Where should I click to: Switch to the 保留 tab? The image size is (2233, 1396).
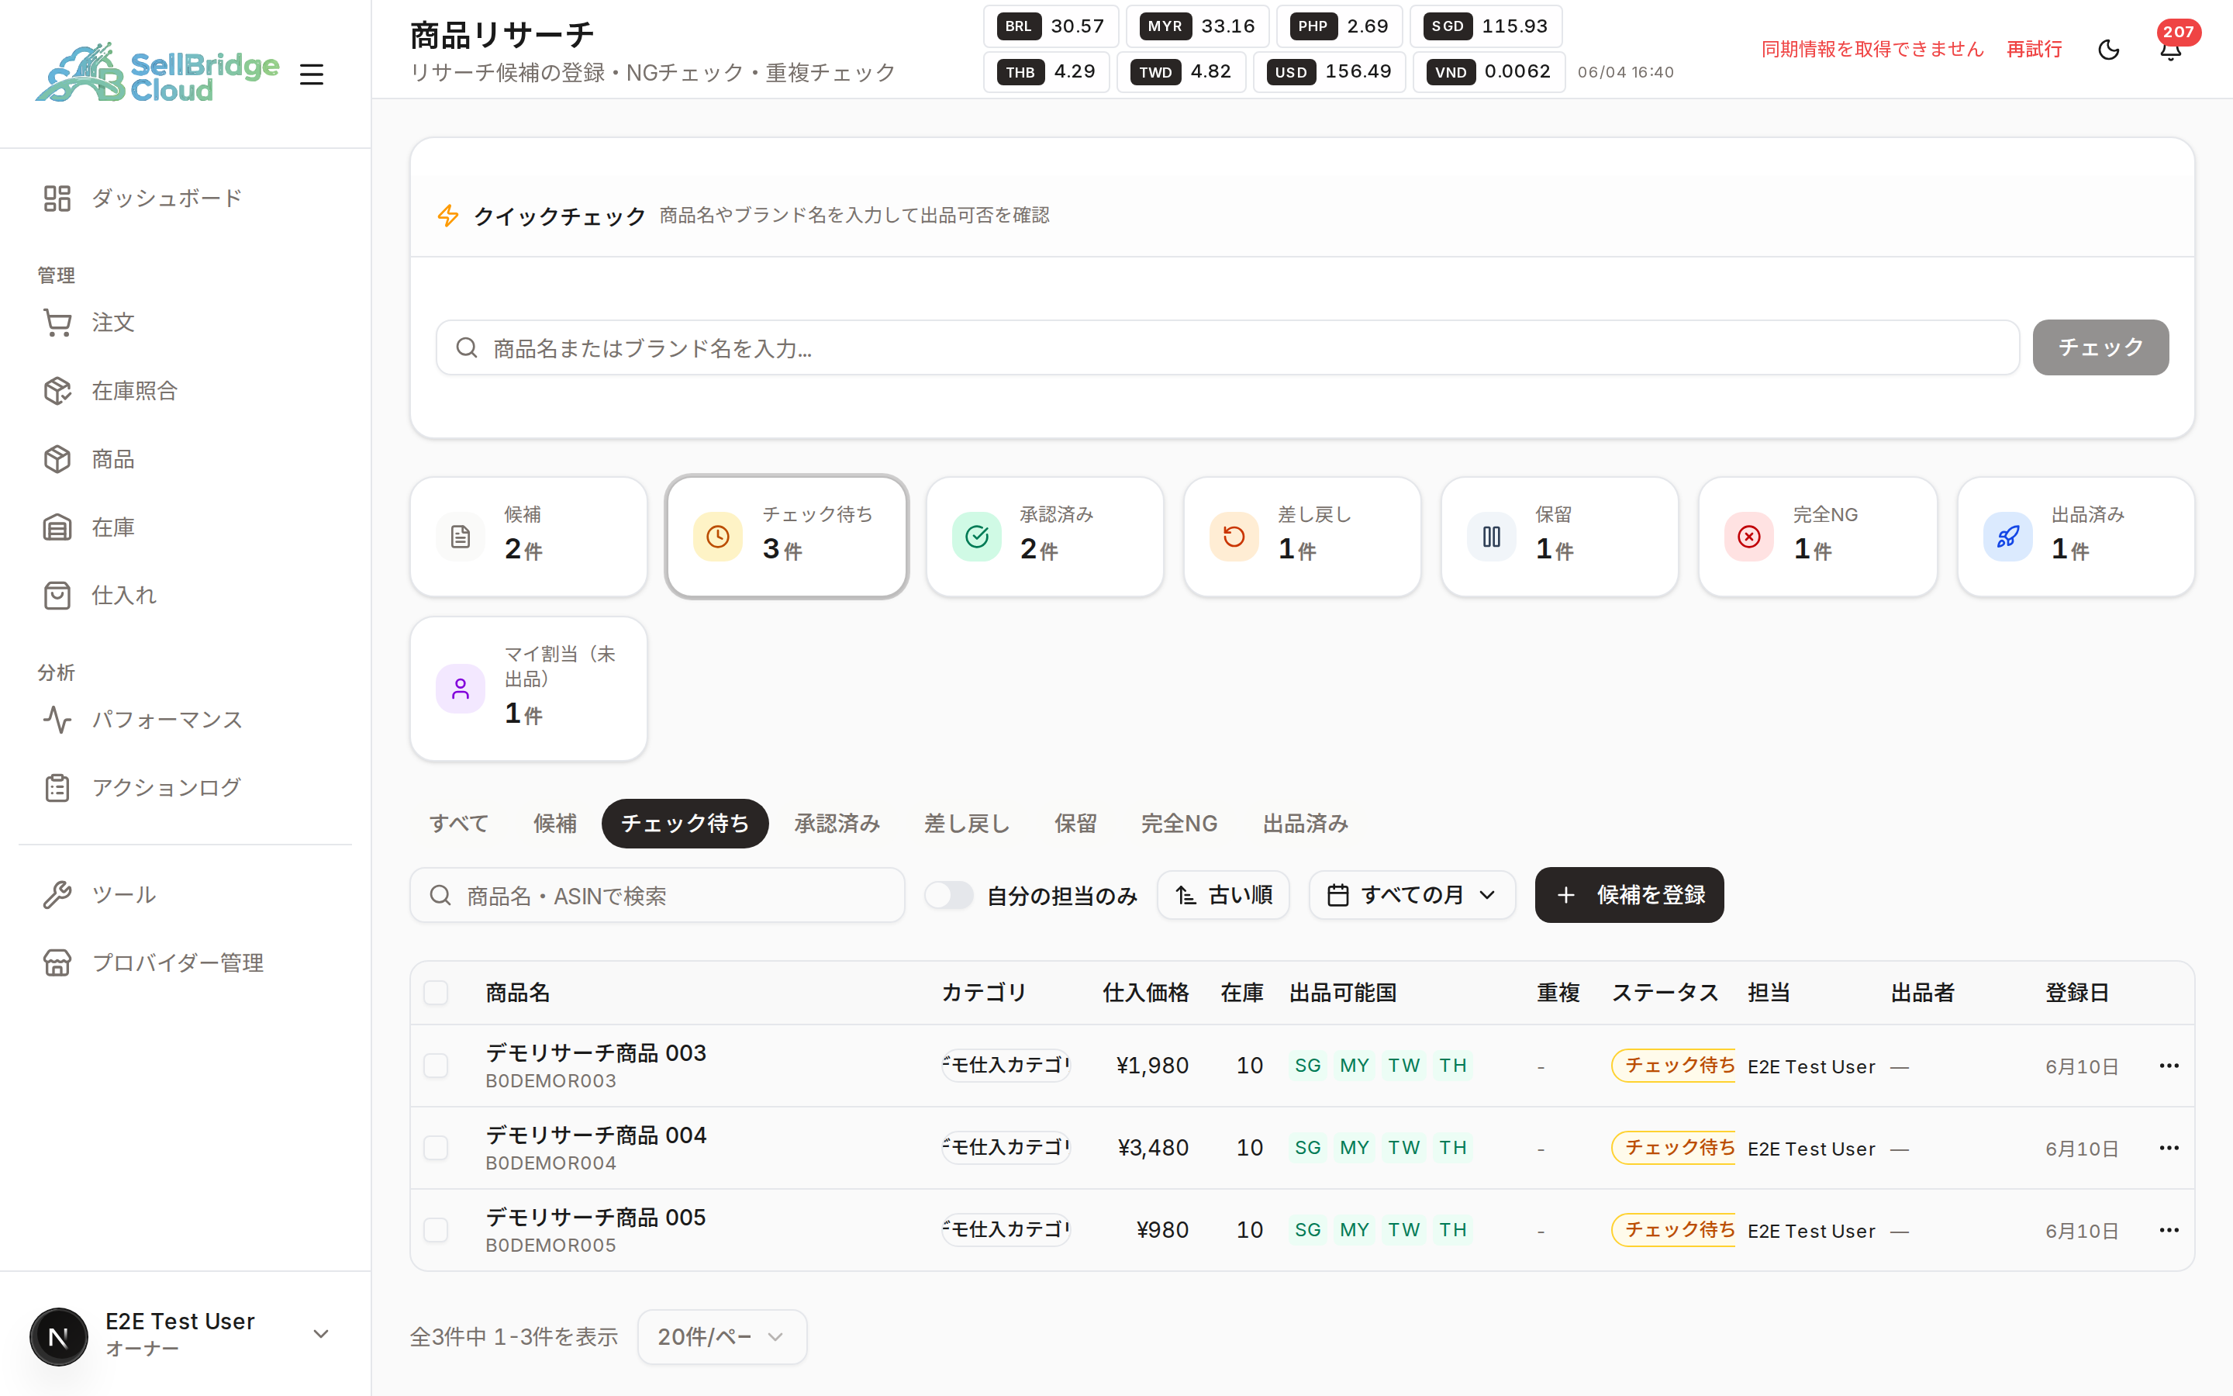tap(1076, 823)
